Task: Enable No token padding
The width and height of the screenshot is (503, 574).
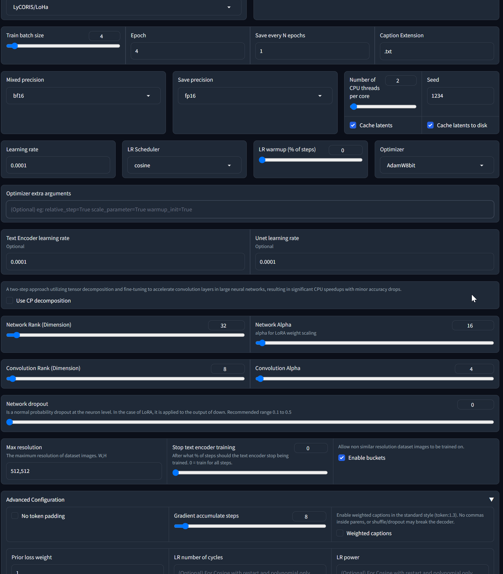Action: [x=14, y=515]
